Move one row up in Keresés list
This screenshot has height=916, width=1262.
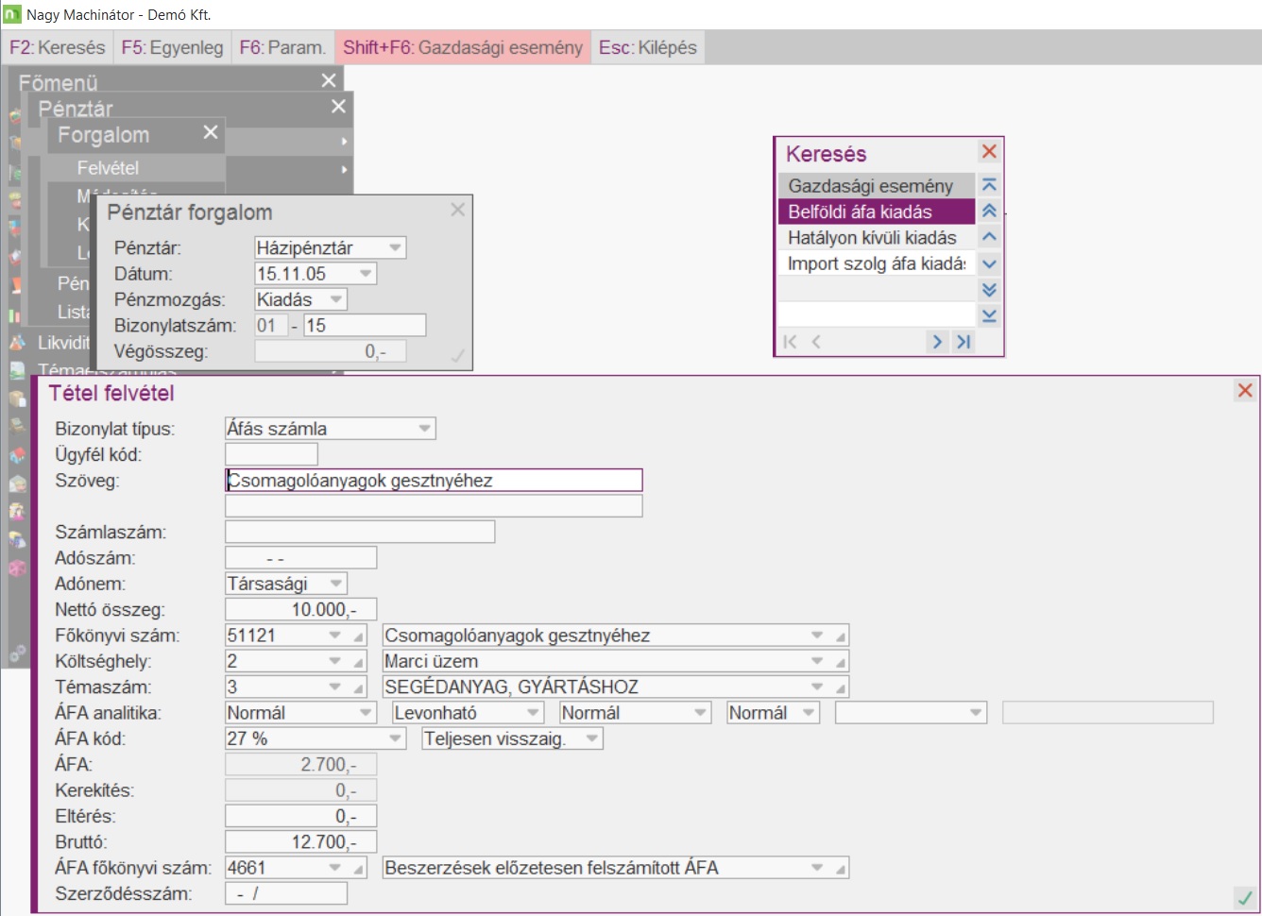point(989,237)
